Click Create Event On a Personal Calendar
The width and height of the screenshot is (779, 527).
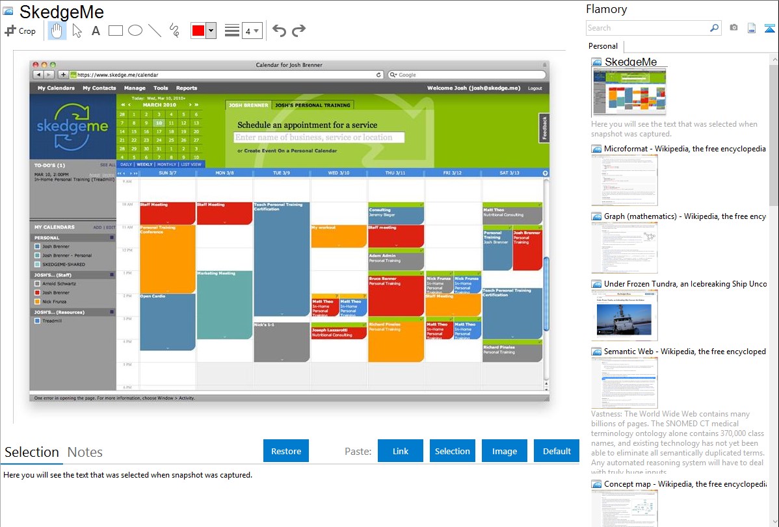[x=291, y=151]
